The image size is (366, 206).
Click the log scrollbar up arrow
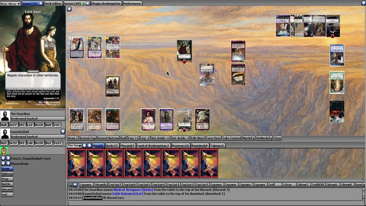[364, 189]
